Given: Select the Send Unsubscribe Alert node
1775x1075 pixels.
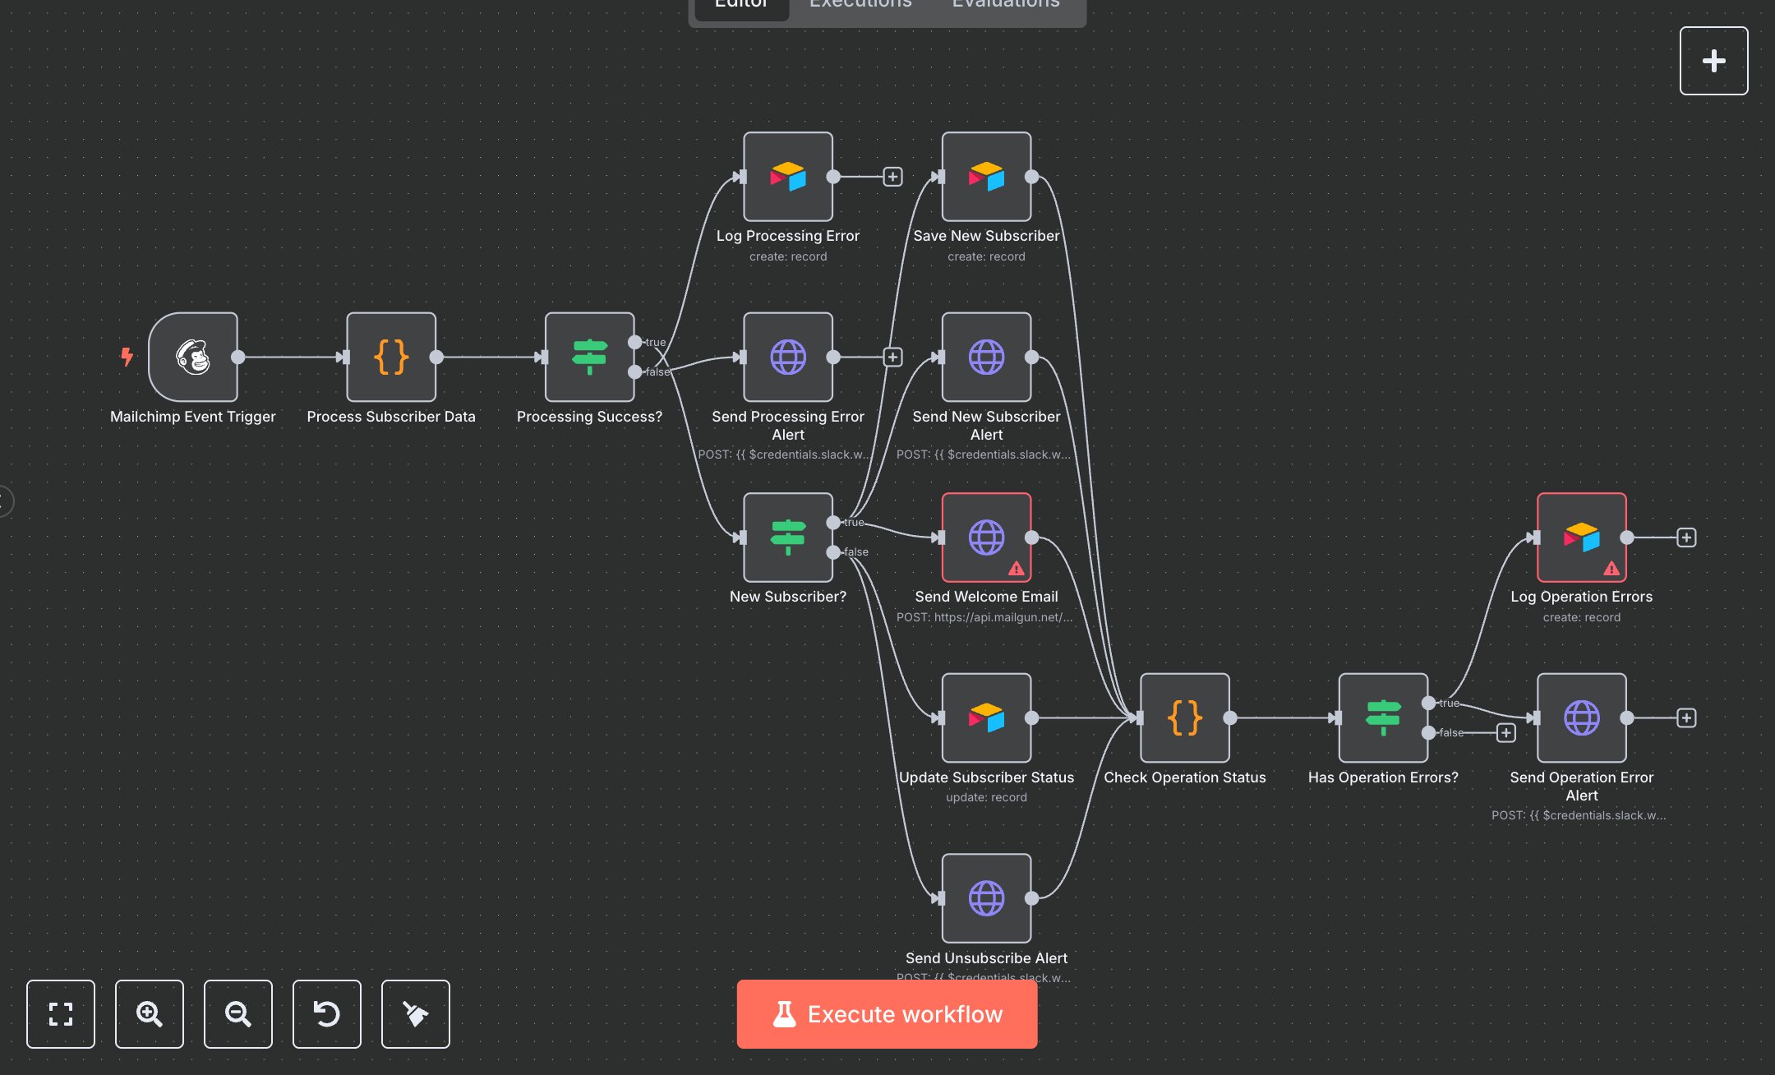Looking at the screenshot, I should pos(986,897).
